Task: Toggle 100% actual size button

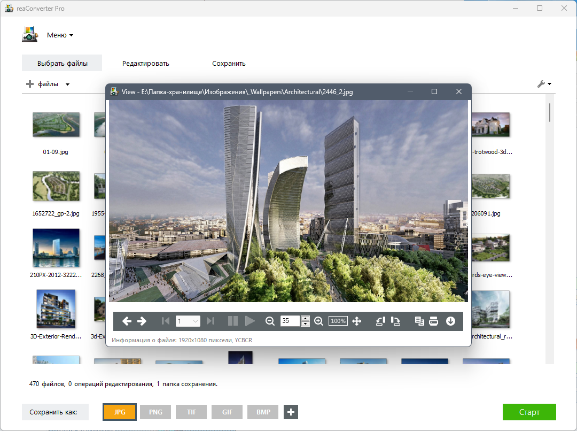Action: pyautogui.click(x=338, y=321)
